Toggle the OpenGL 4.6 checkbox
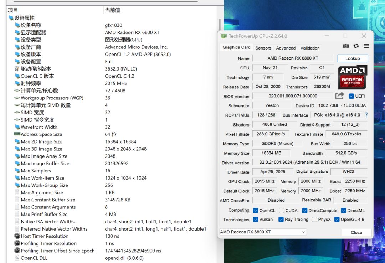This screenshot has width=385, height=263. point(337,219)
